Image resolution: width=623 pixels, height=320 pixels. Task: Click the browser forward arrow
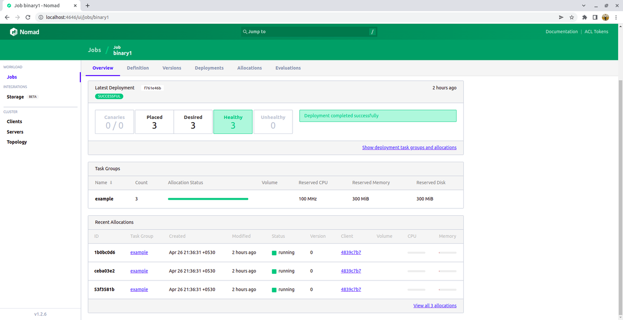[x=18, y=17]
